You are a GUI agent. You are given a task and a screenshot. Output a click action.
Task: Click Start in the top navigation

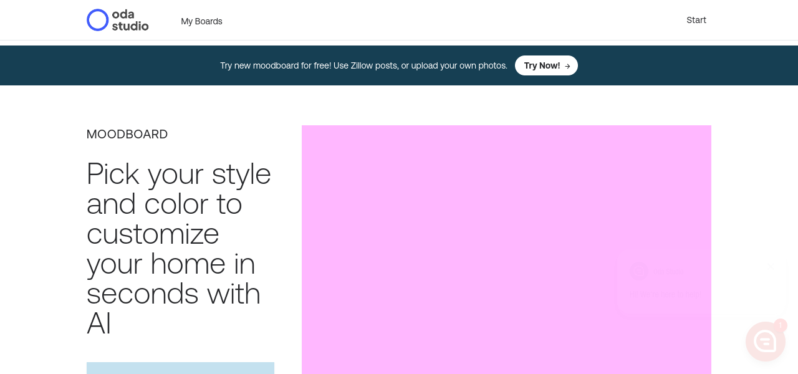click(696, 20)
